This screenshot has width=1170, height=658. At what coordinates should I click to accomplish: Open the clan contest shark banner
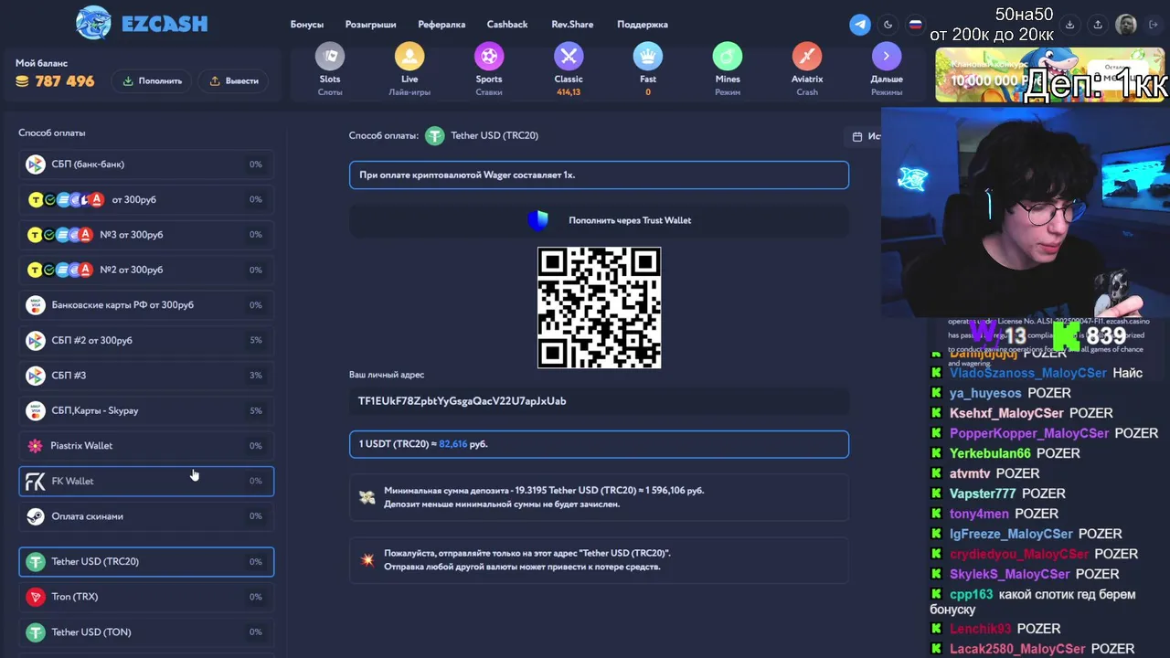(x=1049, y=75)
